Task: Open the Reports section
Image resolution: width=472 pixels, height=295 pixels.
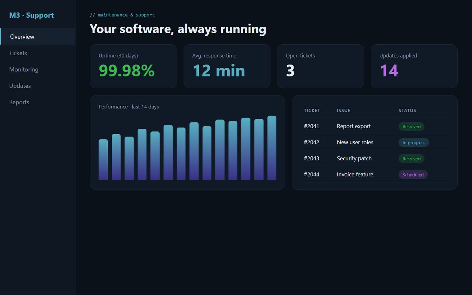Action: 38,102
